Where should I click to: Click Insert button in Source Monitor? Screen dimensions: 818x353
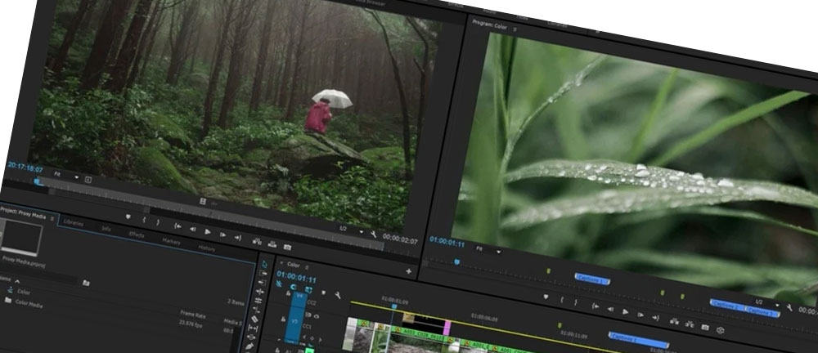pos(257,241)
